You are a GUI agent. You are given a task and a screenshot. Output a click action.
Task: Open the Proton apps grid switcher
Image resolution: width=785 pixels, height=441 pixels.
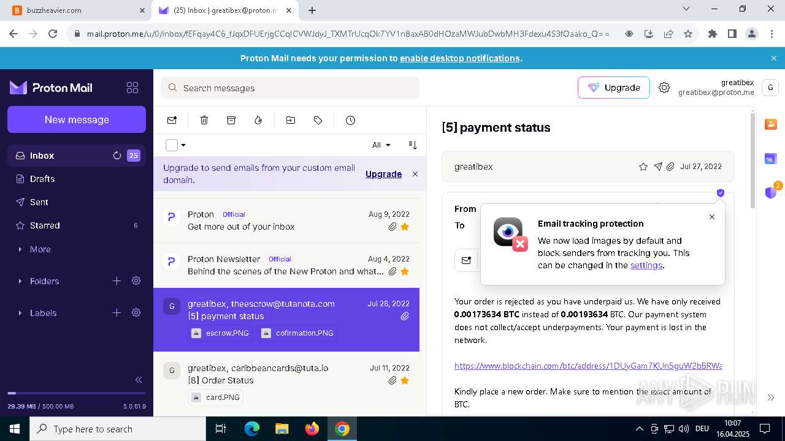pos(132,88)
